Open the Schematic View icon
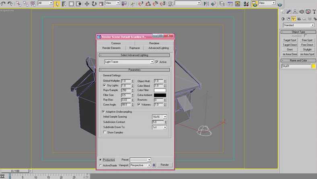Image resolution: width=317 pixels, height=179 pixels. (x=237, y=4)
